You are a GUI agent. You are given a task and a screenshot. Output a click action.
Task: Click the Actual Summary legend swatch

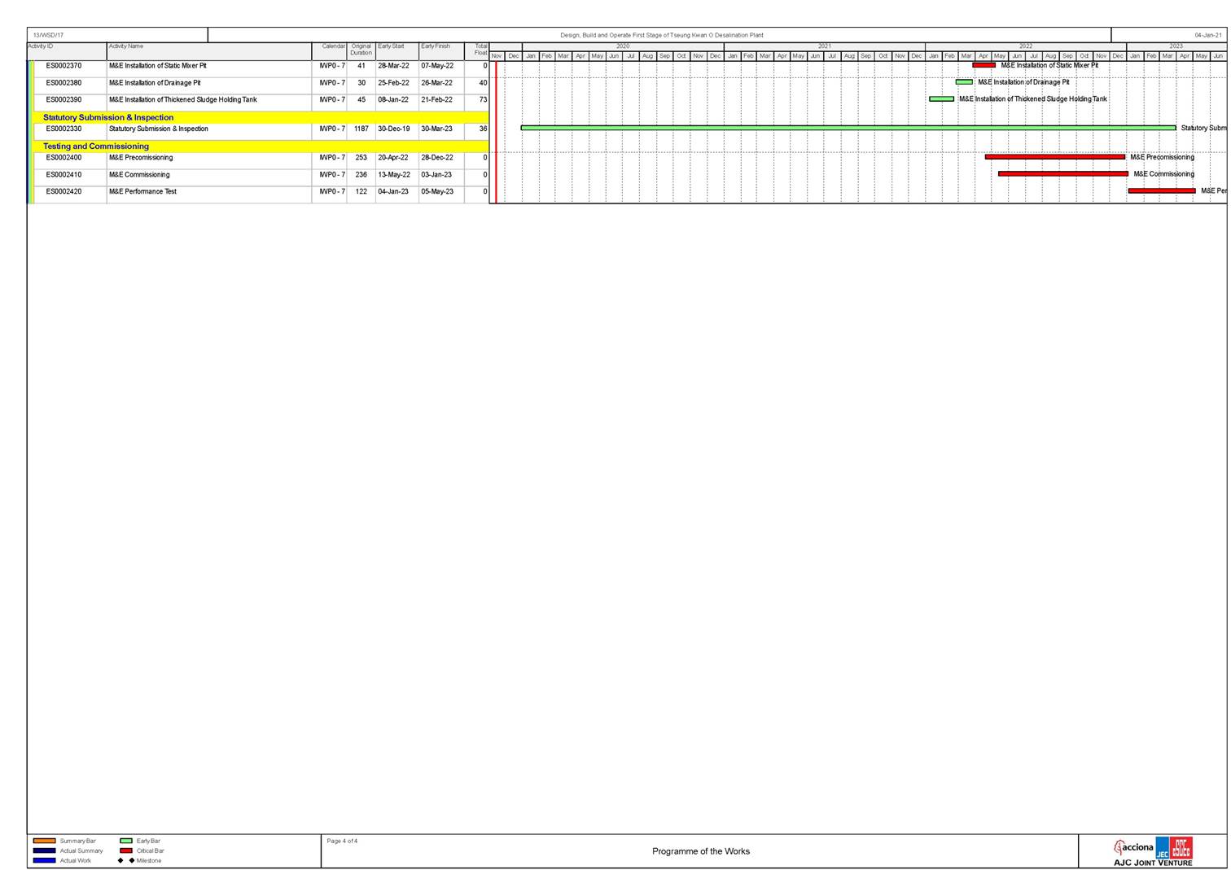pyautogui.click(x=44, y=850)
